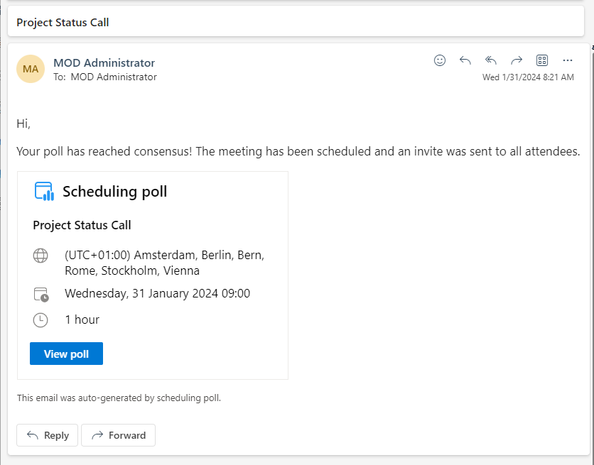Click the globe time zone icon
The height and width of the screenshot is (465, 594).
point(40,256)
